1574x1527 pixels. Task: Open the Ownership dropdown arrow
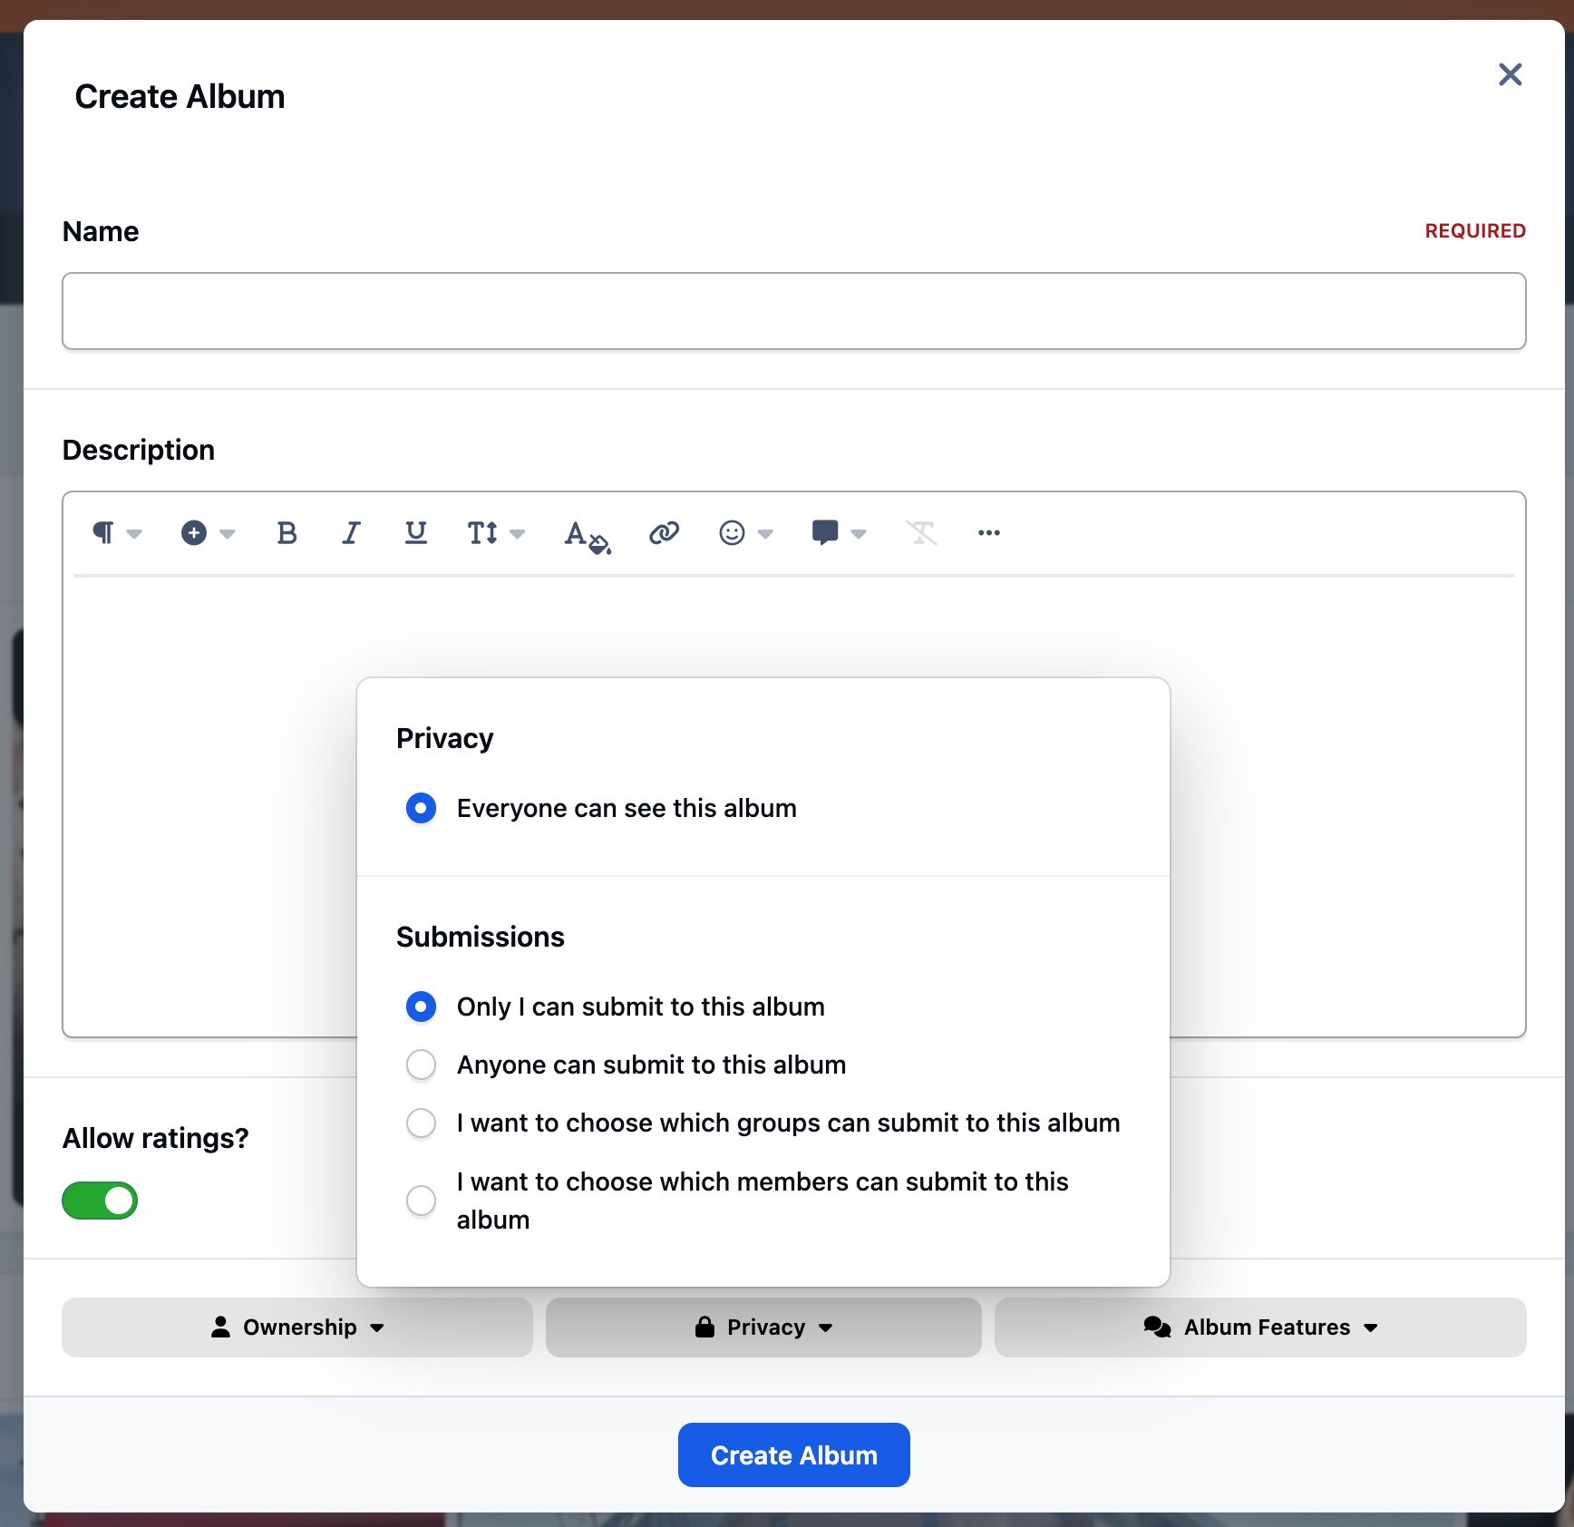tap(377, 1328)
